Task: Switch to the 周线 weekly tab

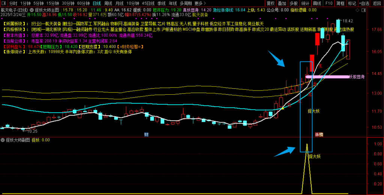Action: 108,3
